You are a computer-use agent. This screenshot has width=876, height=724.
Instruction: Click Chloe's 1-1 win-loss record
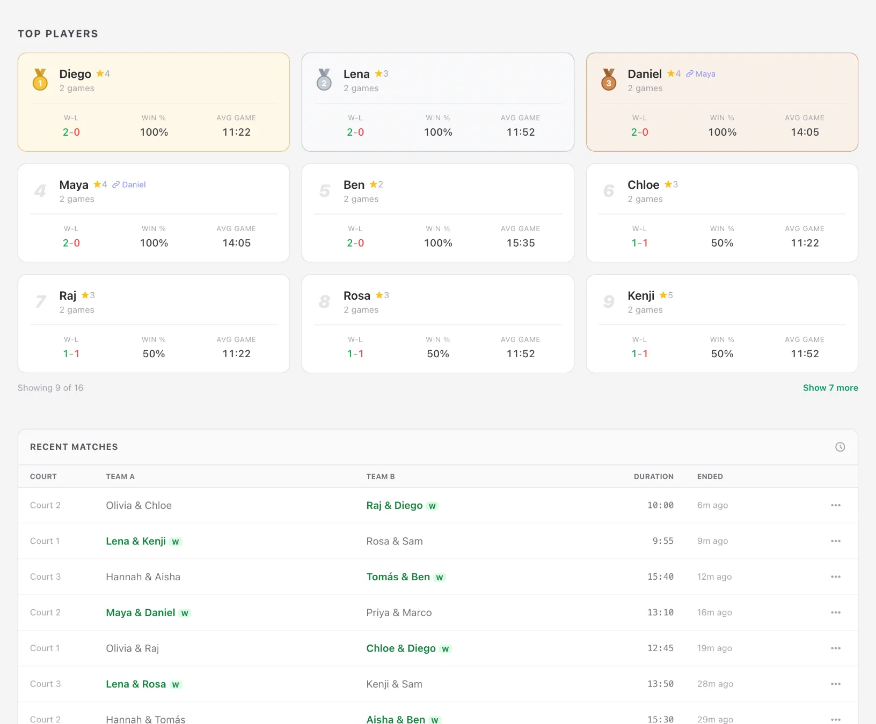click(x=639, y=243)
